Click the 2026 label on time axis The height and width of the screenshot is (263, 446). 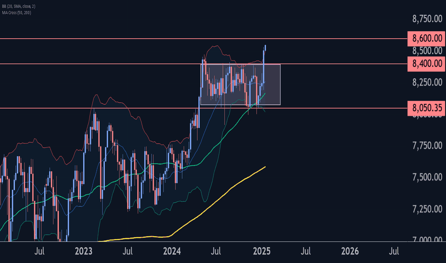(x=350, y=252)
